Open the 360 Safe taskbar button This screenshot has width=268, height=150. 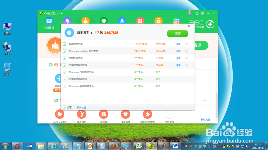(x=151, y=146)
